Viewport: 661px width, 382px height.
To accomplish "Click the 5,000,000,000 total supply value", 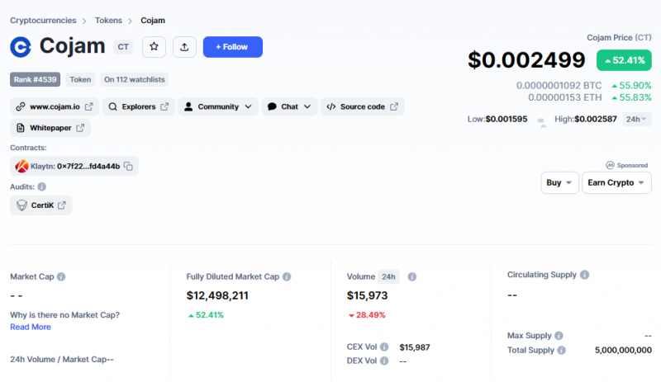I will [623, 350].
